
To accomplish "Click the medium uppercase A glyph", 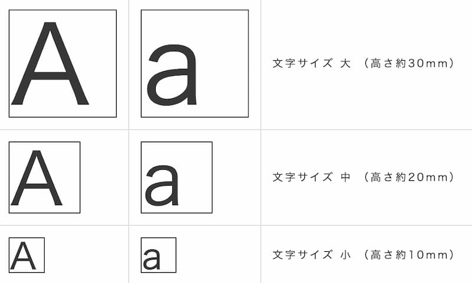I will click(x=37, y=177).
